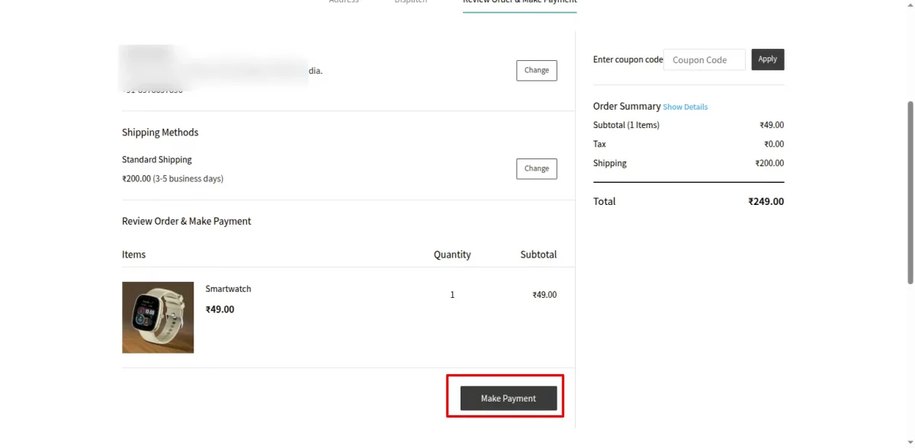This screenshot has width=915, height=448.
Task: Click the Make Payment button
Action: click(x=509, y=398)
